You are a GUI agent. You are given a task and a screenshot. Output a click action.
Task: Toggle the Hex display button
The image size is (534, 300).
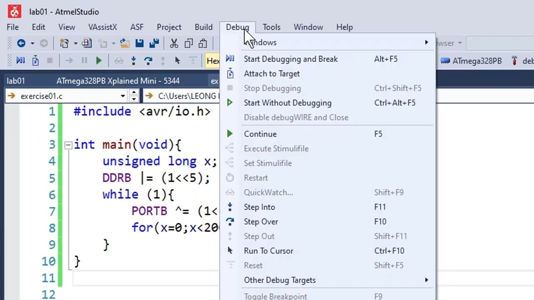pos(213,61)
